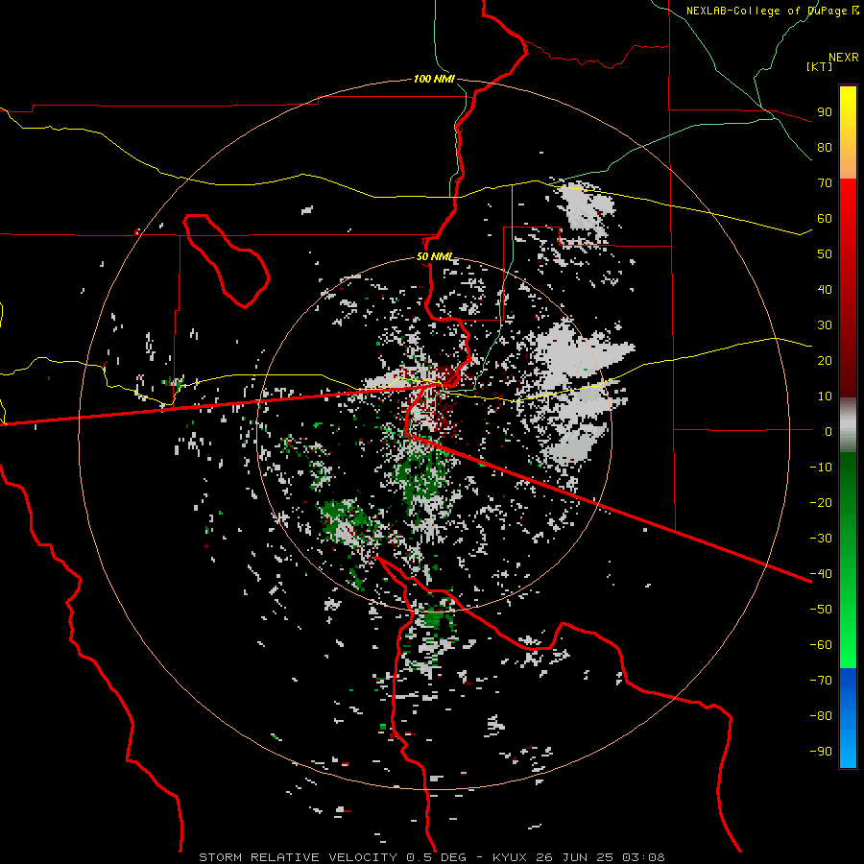Viewport: 864px width, 864px height.
Task: Select the 70 knot scale label
Action: click(825, 183)
